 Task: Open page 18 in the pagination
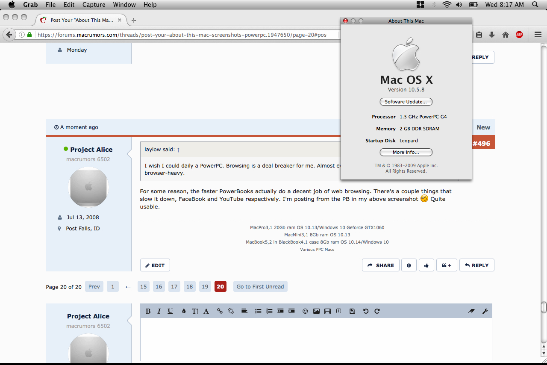pyautogui.click(x=190, y=287)
